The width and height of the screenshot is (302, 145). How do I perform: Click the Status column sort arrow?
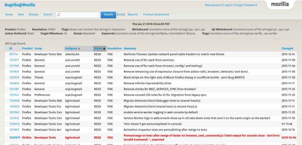coord(104,49)
